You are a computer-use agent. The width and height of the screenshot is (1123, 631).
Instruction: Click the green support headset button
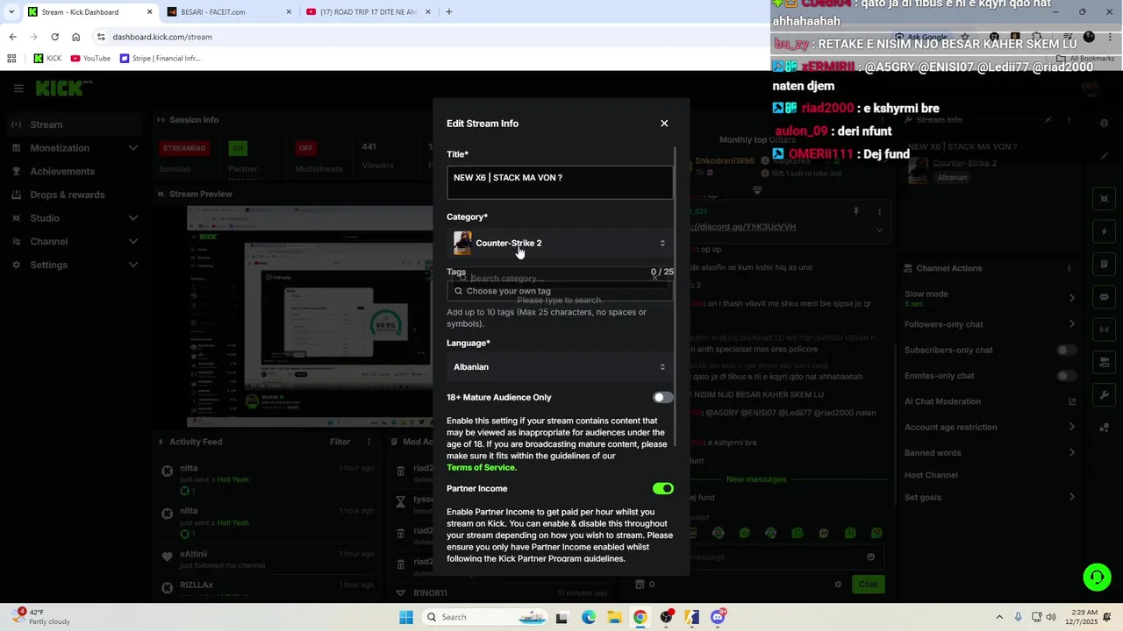pyautogui.click(x=1097, y=577)
